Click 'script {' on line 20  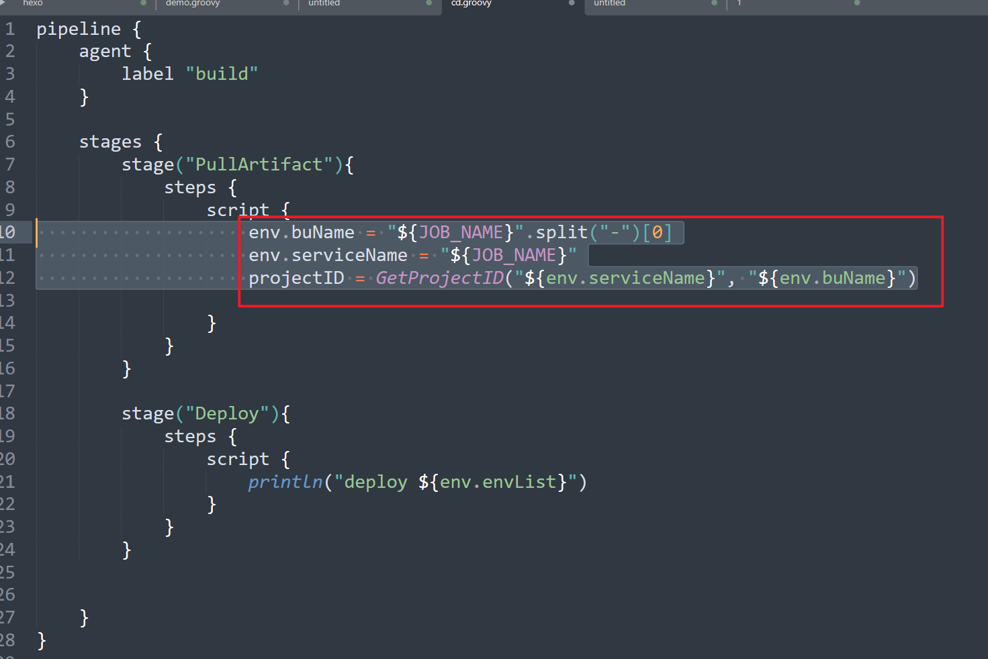pyautogui.click(x=248, y=459)
